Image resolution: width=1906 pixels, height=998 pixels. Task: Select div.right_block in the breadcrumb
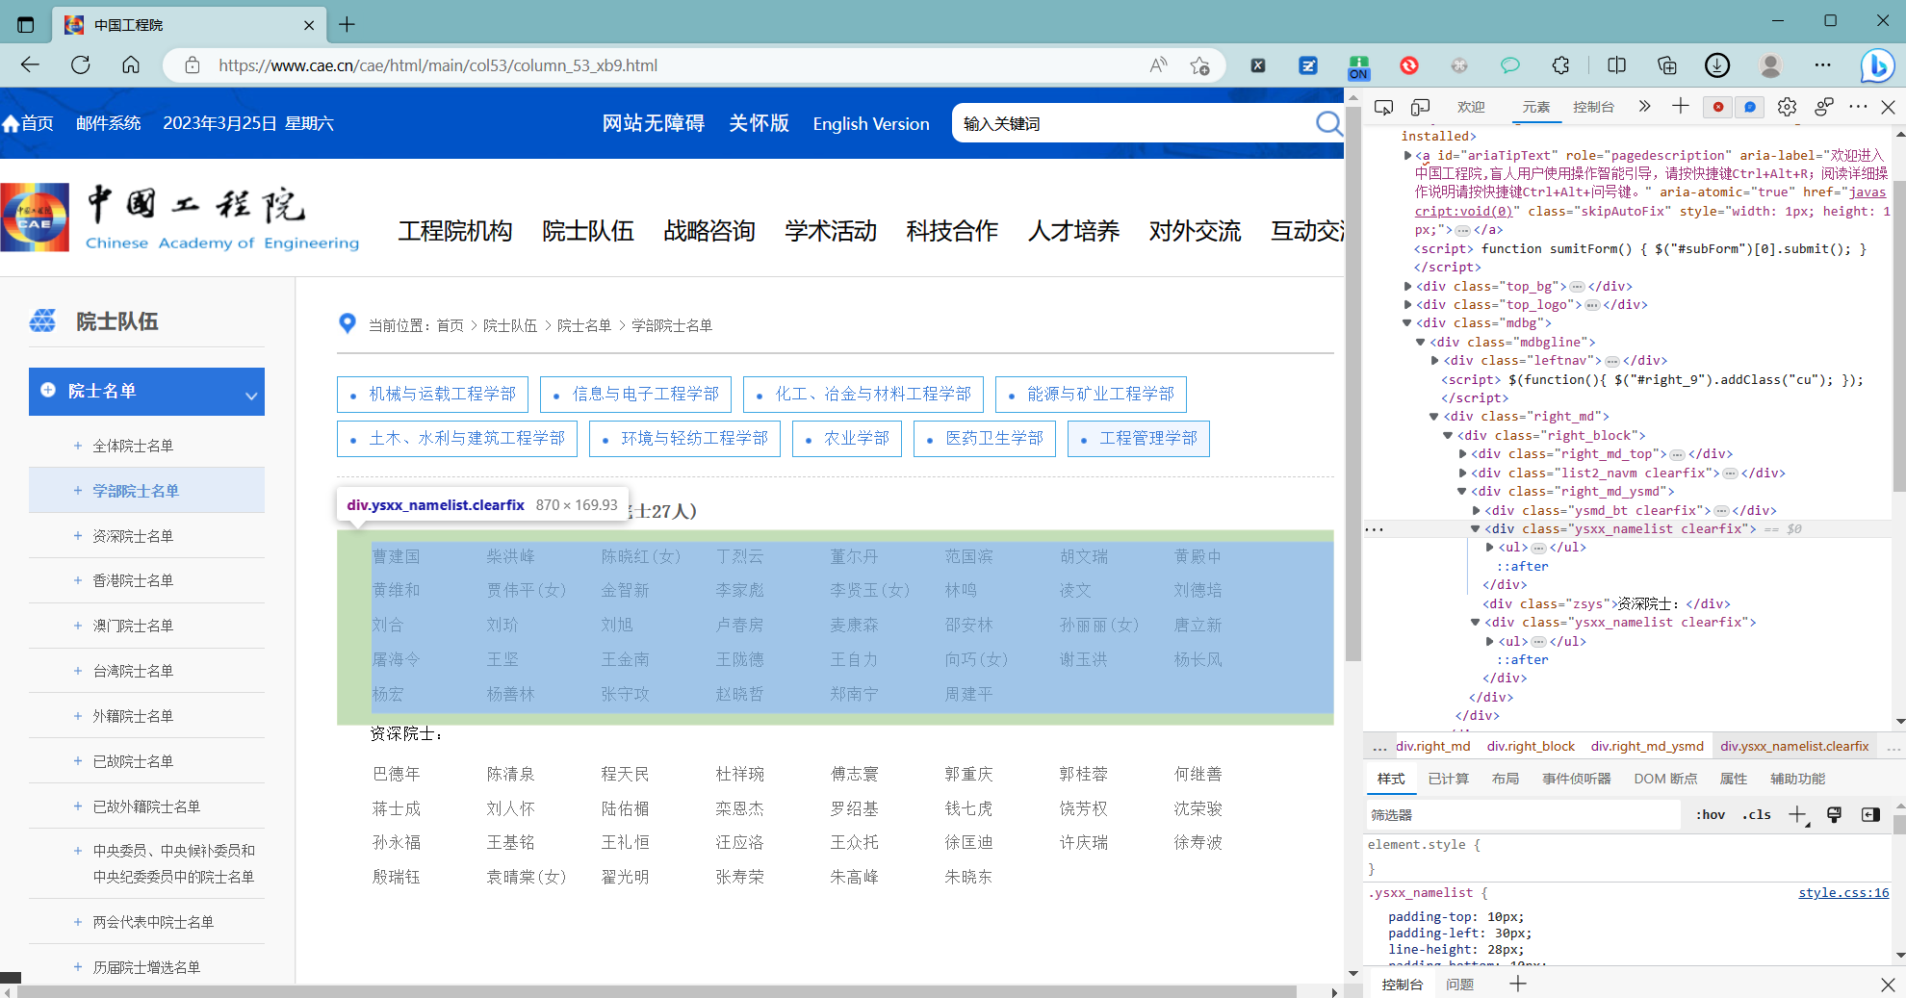pyautogui.click(x=1531, y=746)
